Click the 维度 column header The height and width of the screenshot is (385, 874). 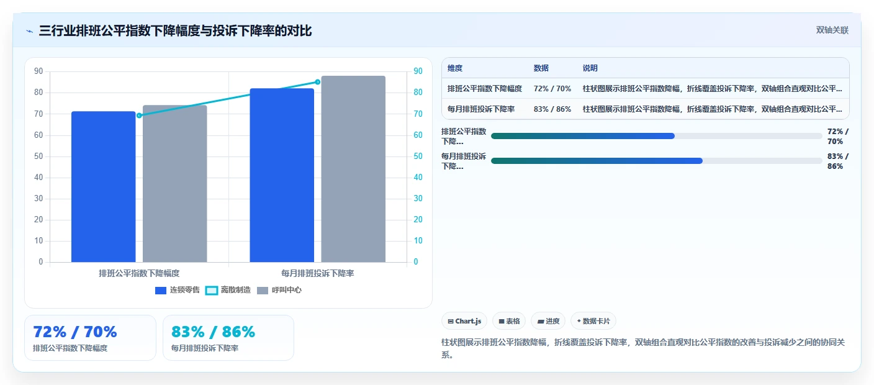click(x=455, y=68)
